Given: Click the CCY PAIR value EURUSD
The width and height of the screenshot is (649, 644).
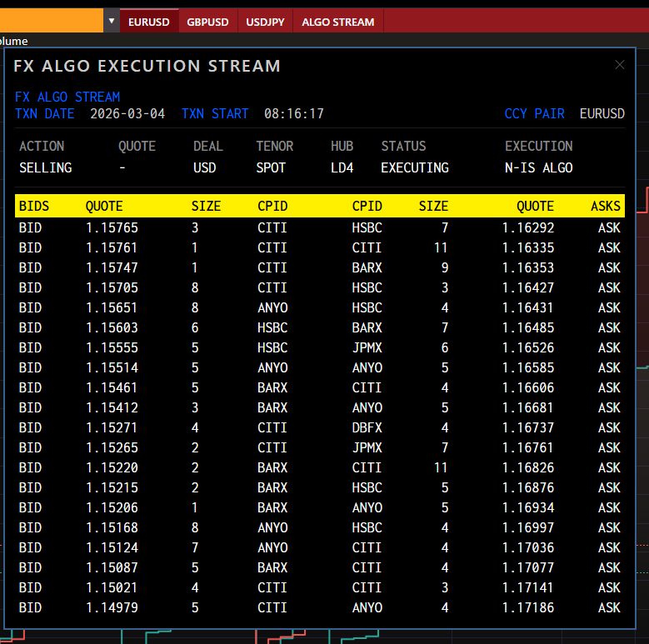Looking at the screenshot, I should [602, 113].
